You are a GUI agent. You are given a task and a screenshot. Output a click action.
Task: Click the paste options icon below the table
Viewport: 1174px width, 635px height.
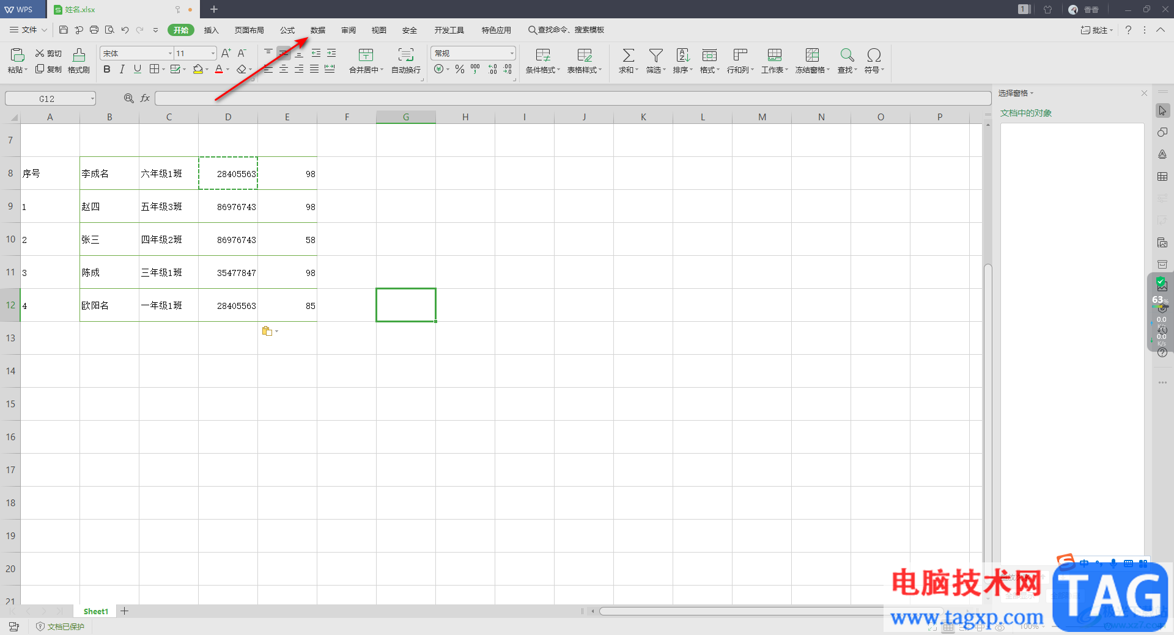(267, 331)
